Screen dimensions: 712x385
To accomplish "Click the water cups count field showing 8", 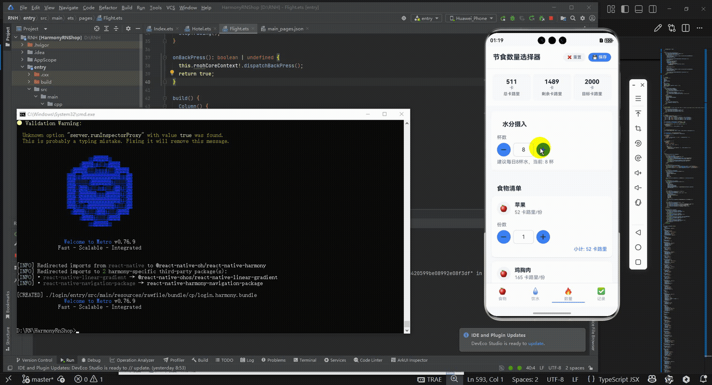I will 523,150.
